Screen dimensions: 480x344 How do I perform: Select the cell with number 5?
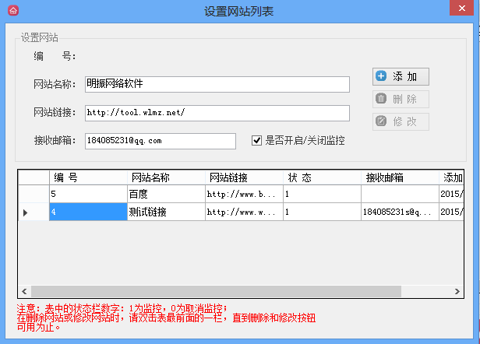click(x=88, y=194)
